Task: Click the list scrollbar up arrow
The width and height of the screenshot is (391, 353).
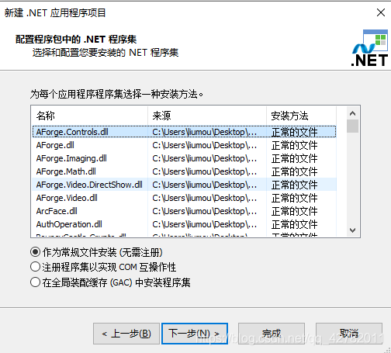Action: (352, 113)
